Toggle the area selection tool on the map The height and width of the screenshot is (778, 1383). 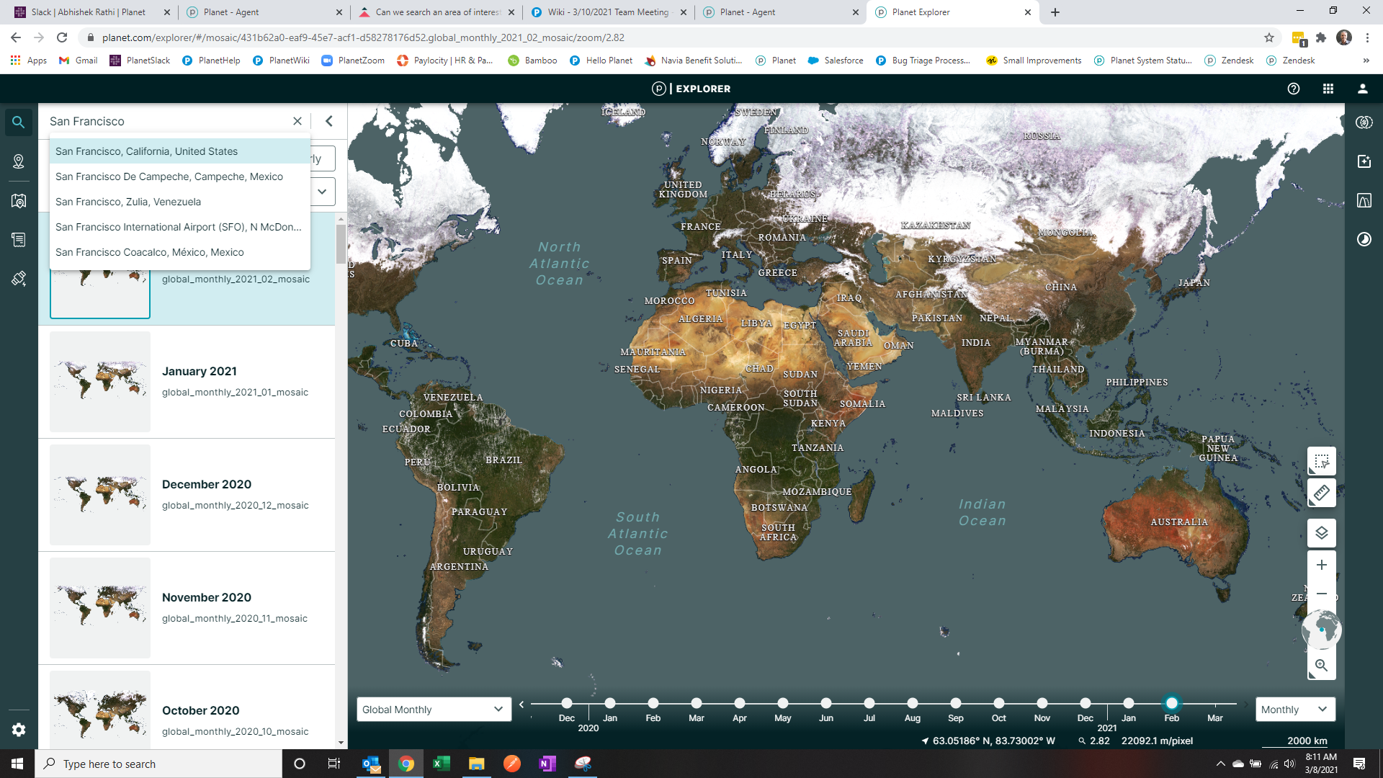point(1321,461)
